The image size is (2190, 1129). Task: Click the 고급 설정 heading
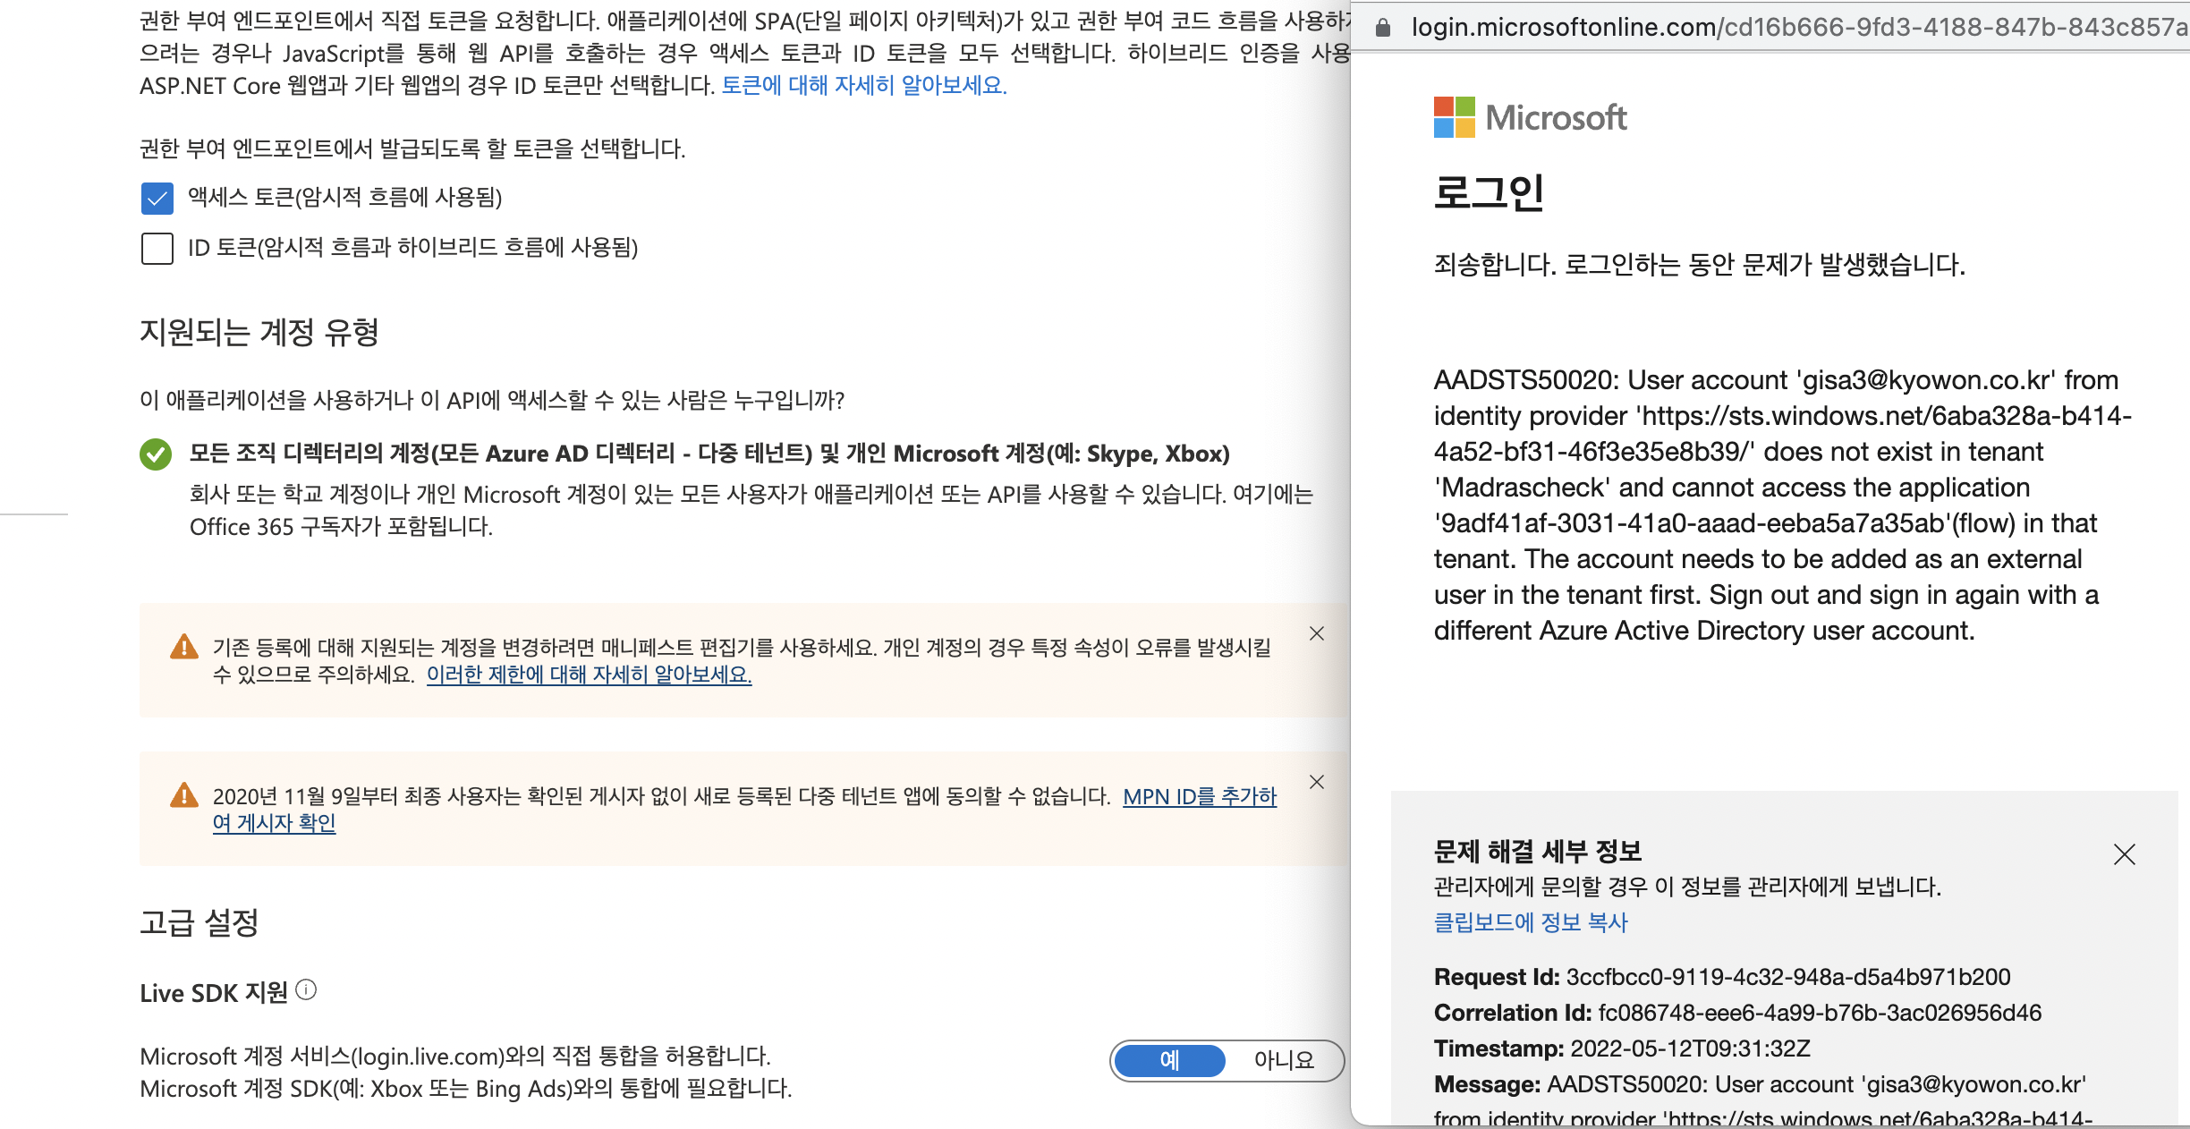[199, 923]
